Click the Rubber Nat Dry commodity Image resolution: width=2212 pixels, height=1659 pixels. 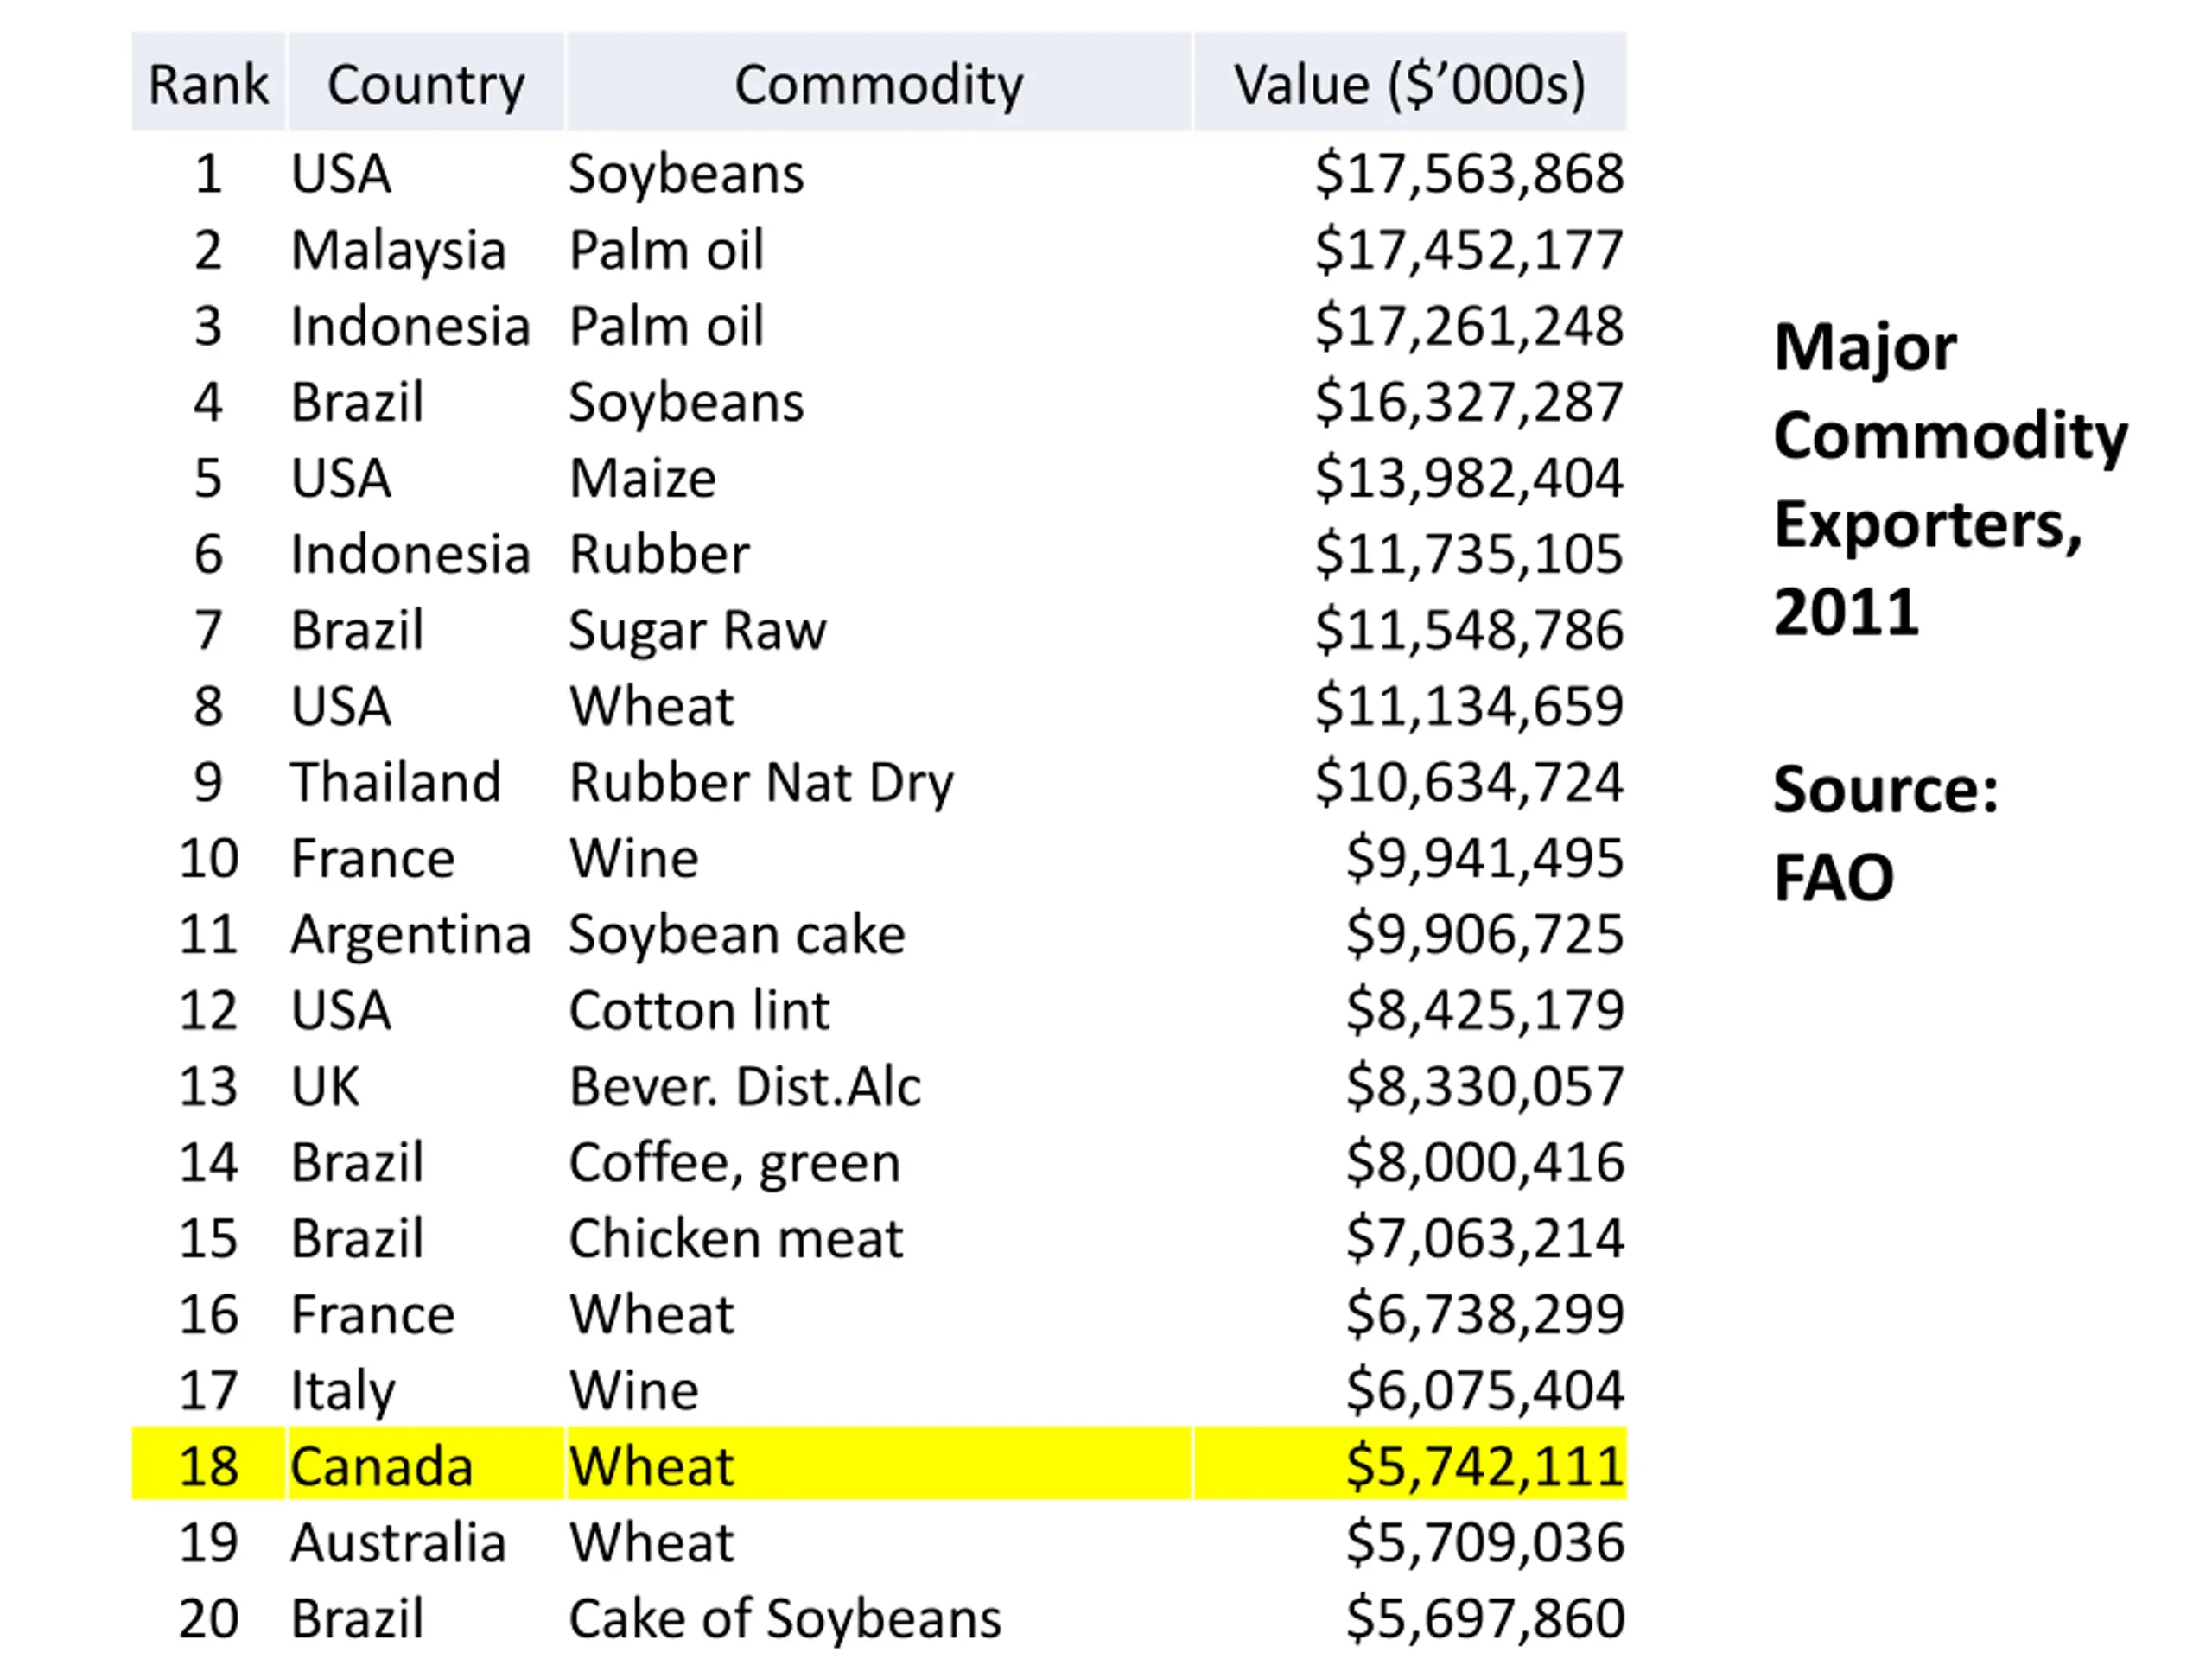(x=761, y=783)
